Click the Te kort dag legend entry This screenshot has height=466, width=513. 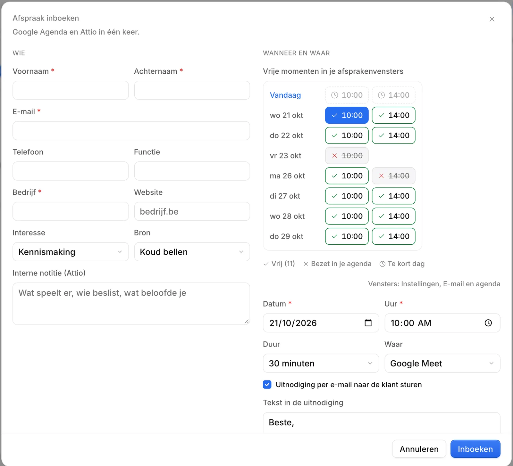tap(402, 264)
